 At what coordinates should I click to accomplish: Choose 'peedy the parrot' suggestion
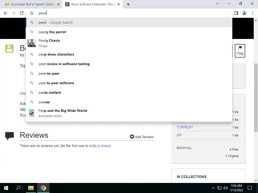coord(129,32)
